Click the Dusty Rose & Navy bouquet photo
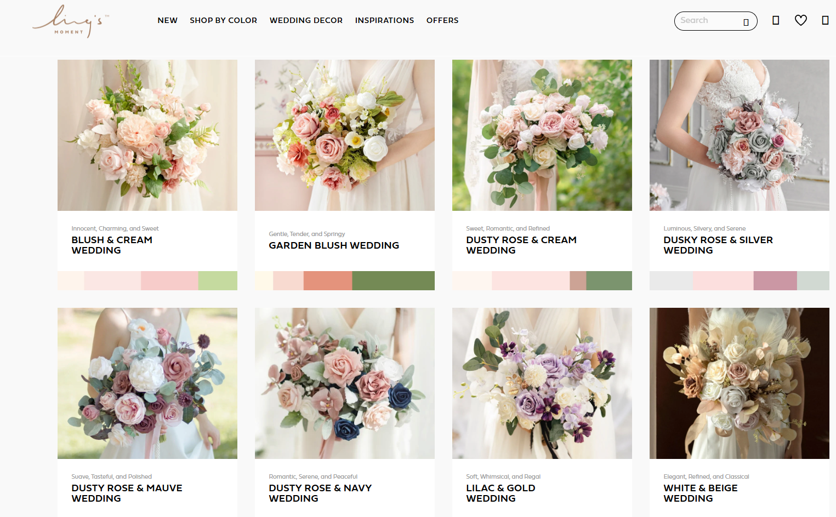 click(344, 383)
